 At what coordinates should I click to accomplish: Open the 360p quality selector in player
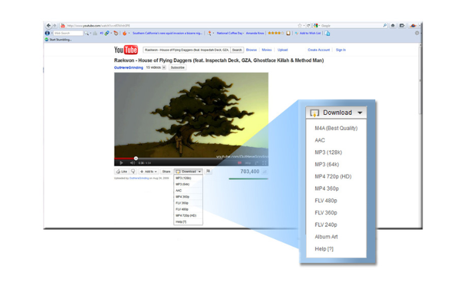click(248, 163)
